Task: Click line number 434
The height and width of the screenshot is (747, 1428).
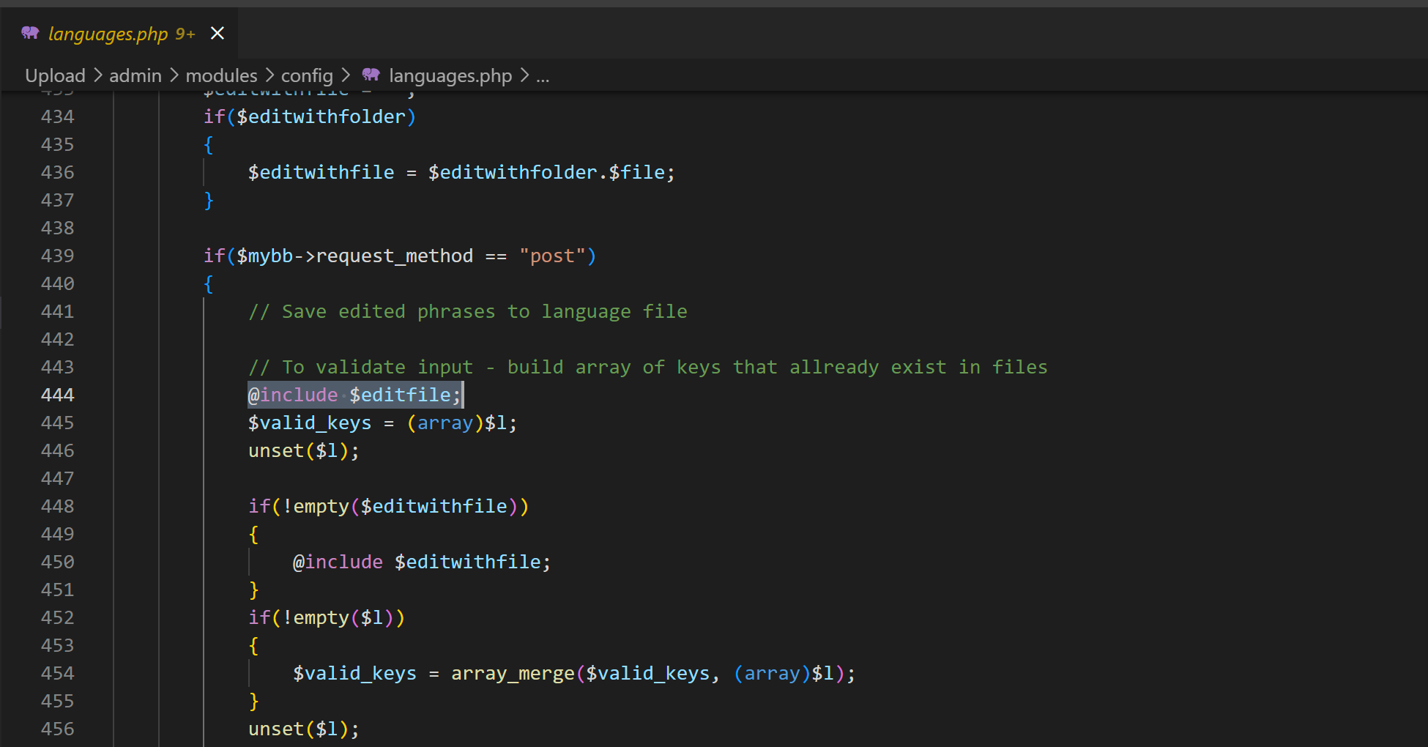Action: tap(57, 116)
